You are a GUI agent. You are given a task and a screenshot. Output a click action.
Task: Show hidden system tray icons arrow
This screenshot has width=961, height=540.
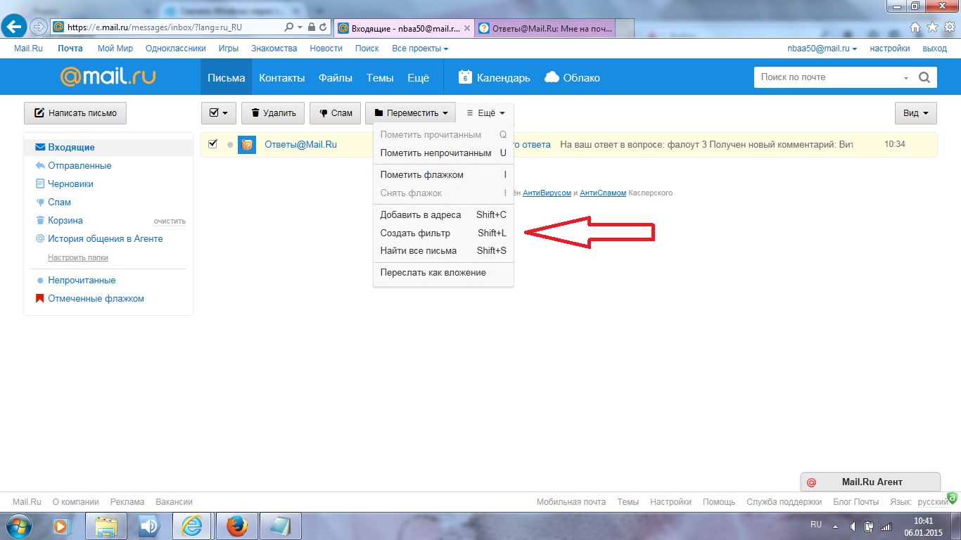pyautogui.click(x=836, y=526)
